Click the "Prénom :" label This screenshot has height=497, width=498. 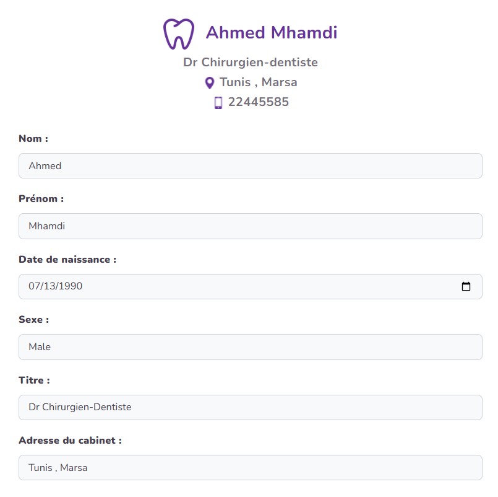[41, 199]
